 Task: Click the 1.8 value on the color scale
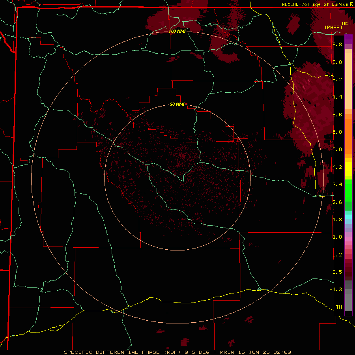(x=337, y=220)
